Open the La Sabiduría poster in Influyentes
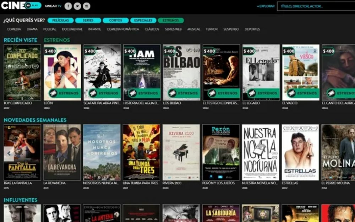 (x=221, y=213)
